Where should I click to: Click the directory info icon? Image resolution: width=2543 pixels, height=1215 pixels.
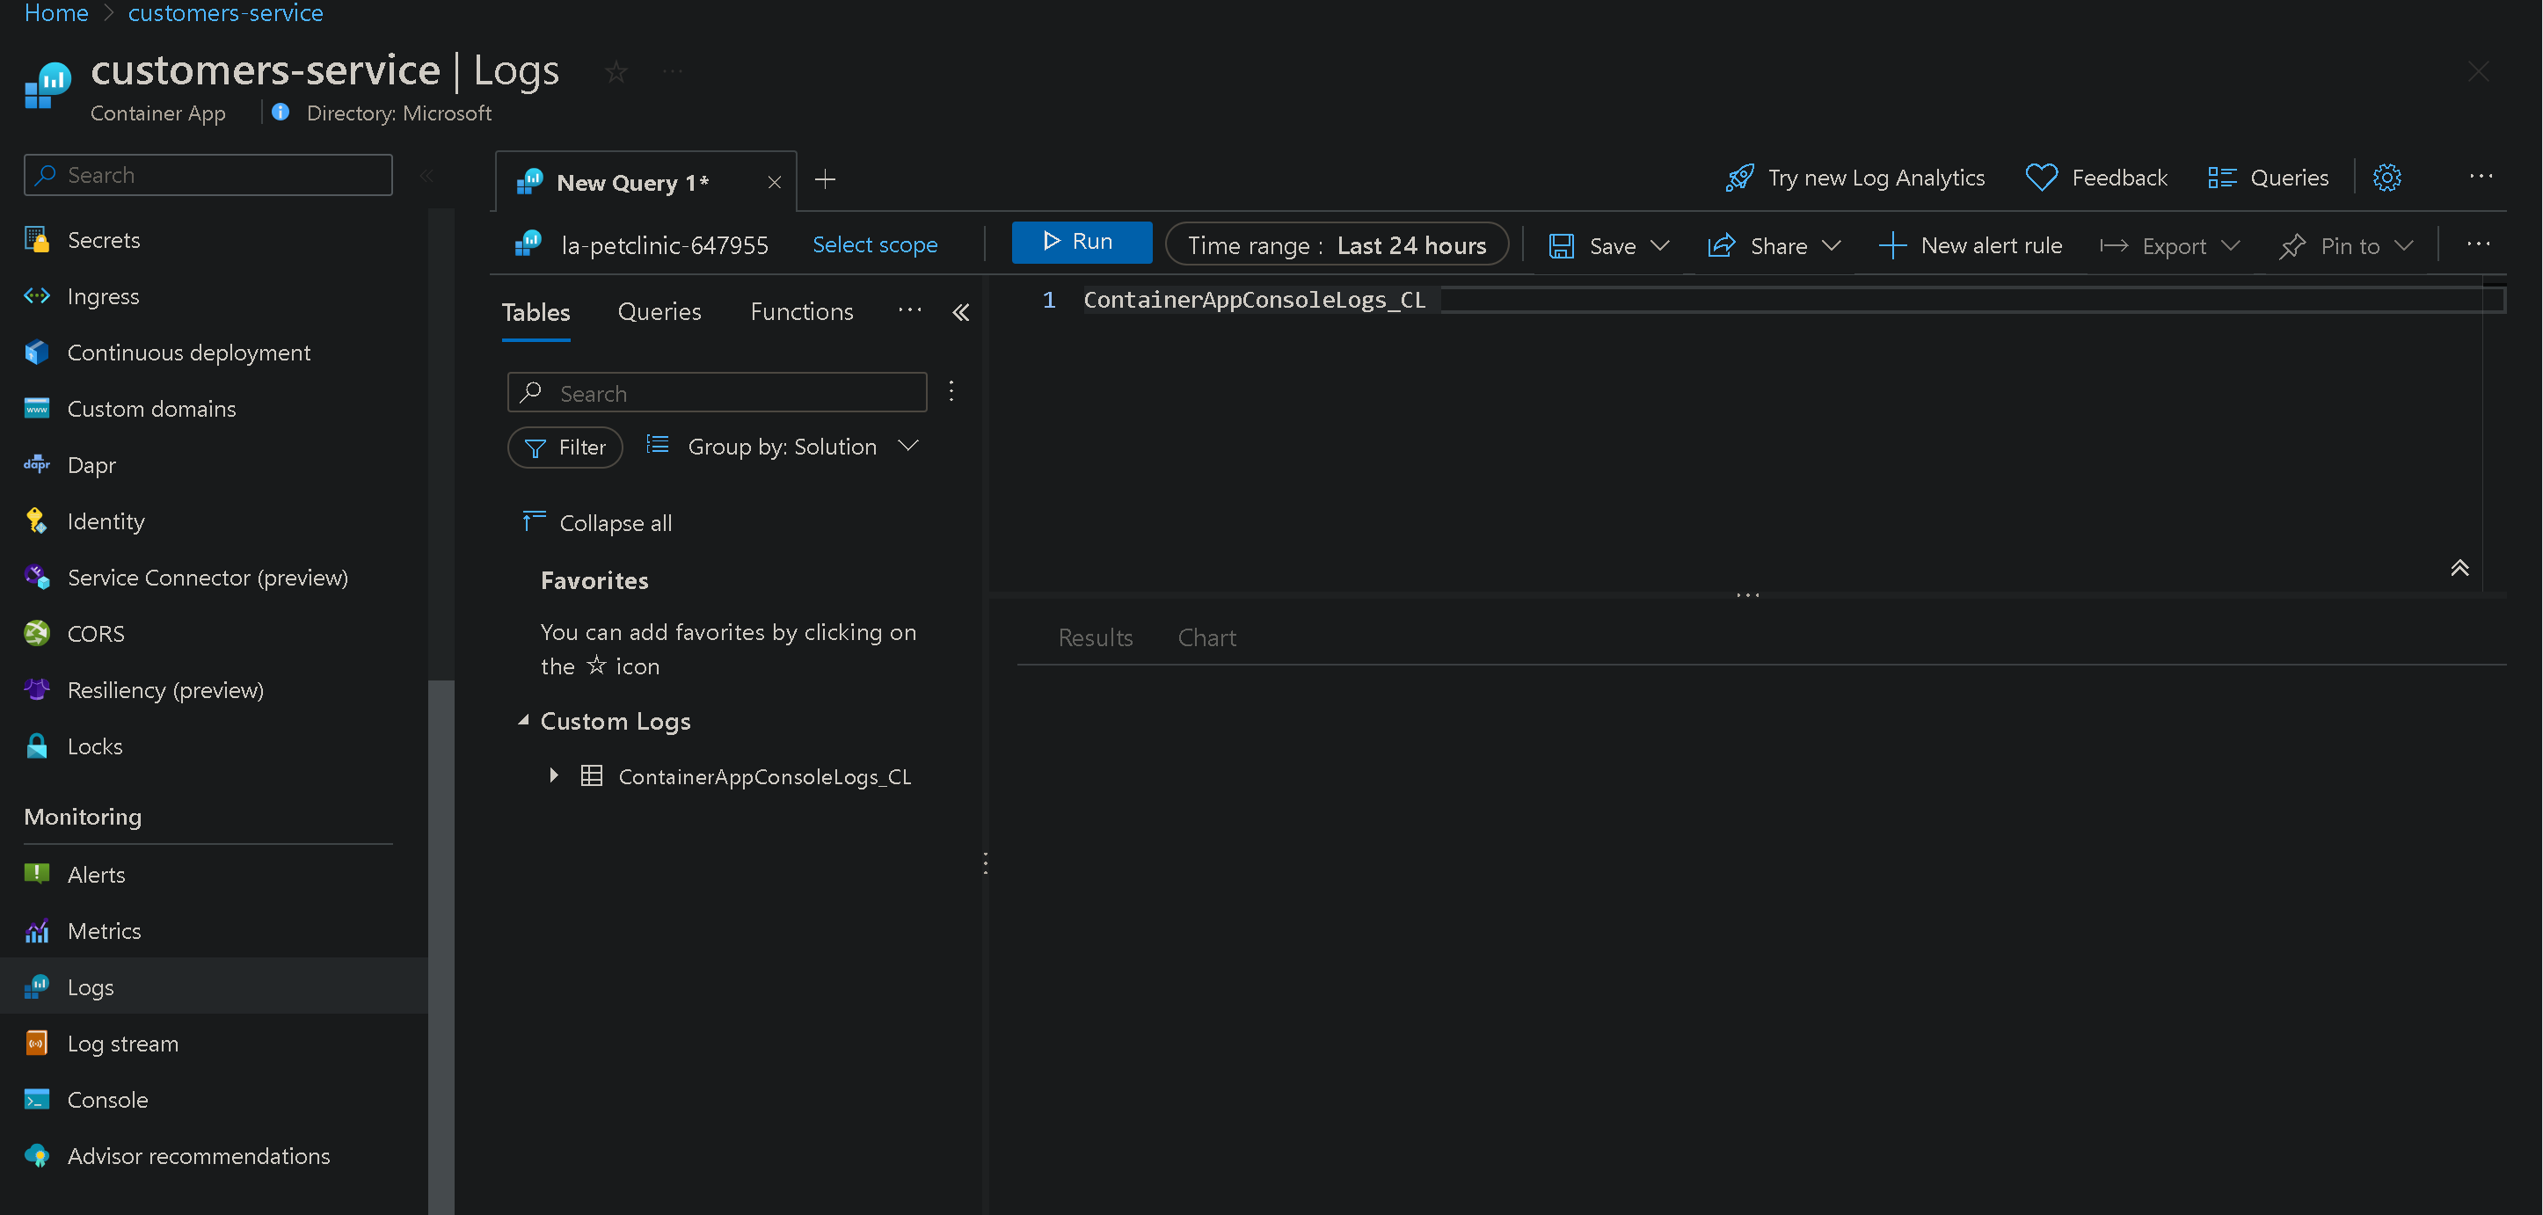[x=281, y=113]
